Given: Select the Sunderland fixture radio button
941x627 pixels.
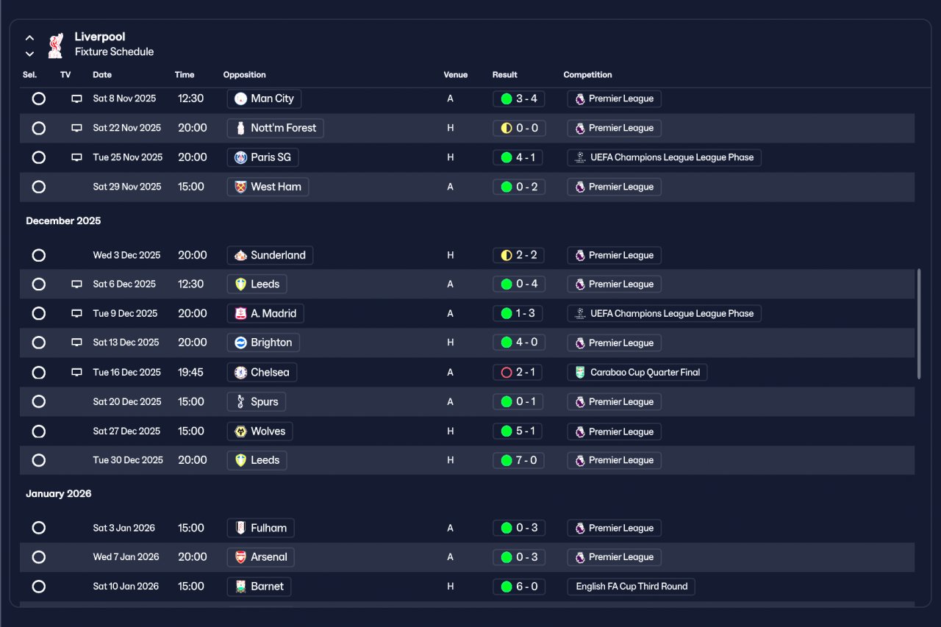Looking at the screenshot, I should point(39,255).
